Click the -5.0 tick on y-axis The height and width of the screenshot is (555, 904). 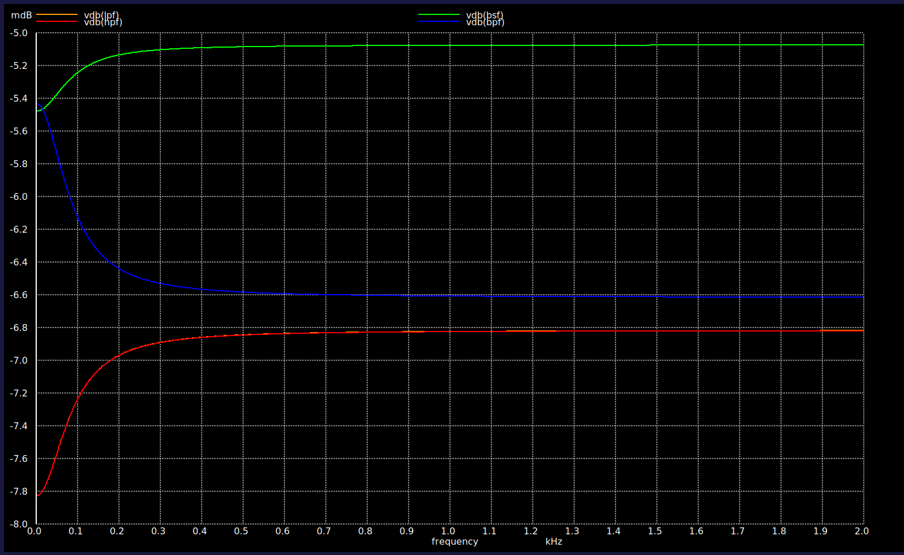19,33
